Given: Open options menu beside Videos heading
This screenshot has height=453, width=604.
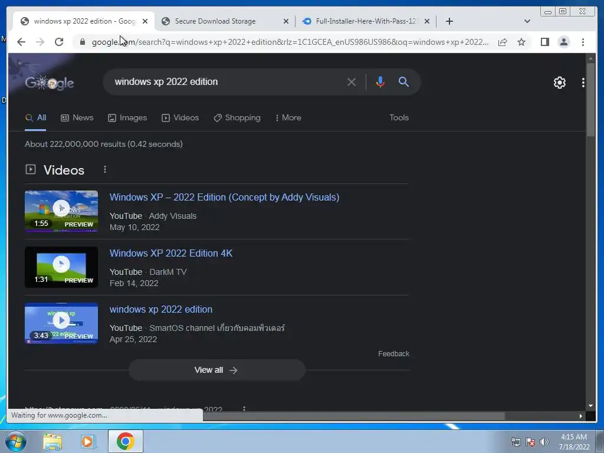Looking at the screenshot, I should pos(105,169).
